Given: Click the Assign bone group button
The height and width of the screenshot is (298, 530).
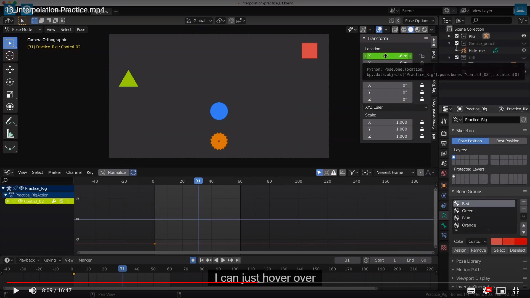Looking at the screenshot, I should pyautogui.click(x=460, y=250).
